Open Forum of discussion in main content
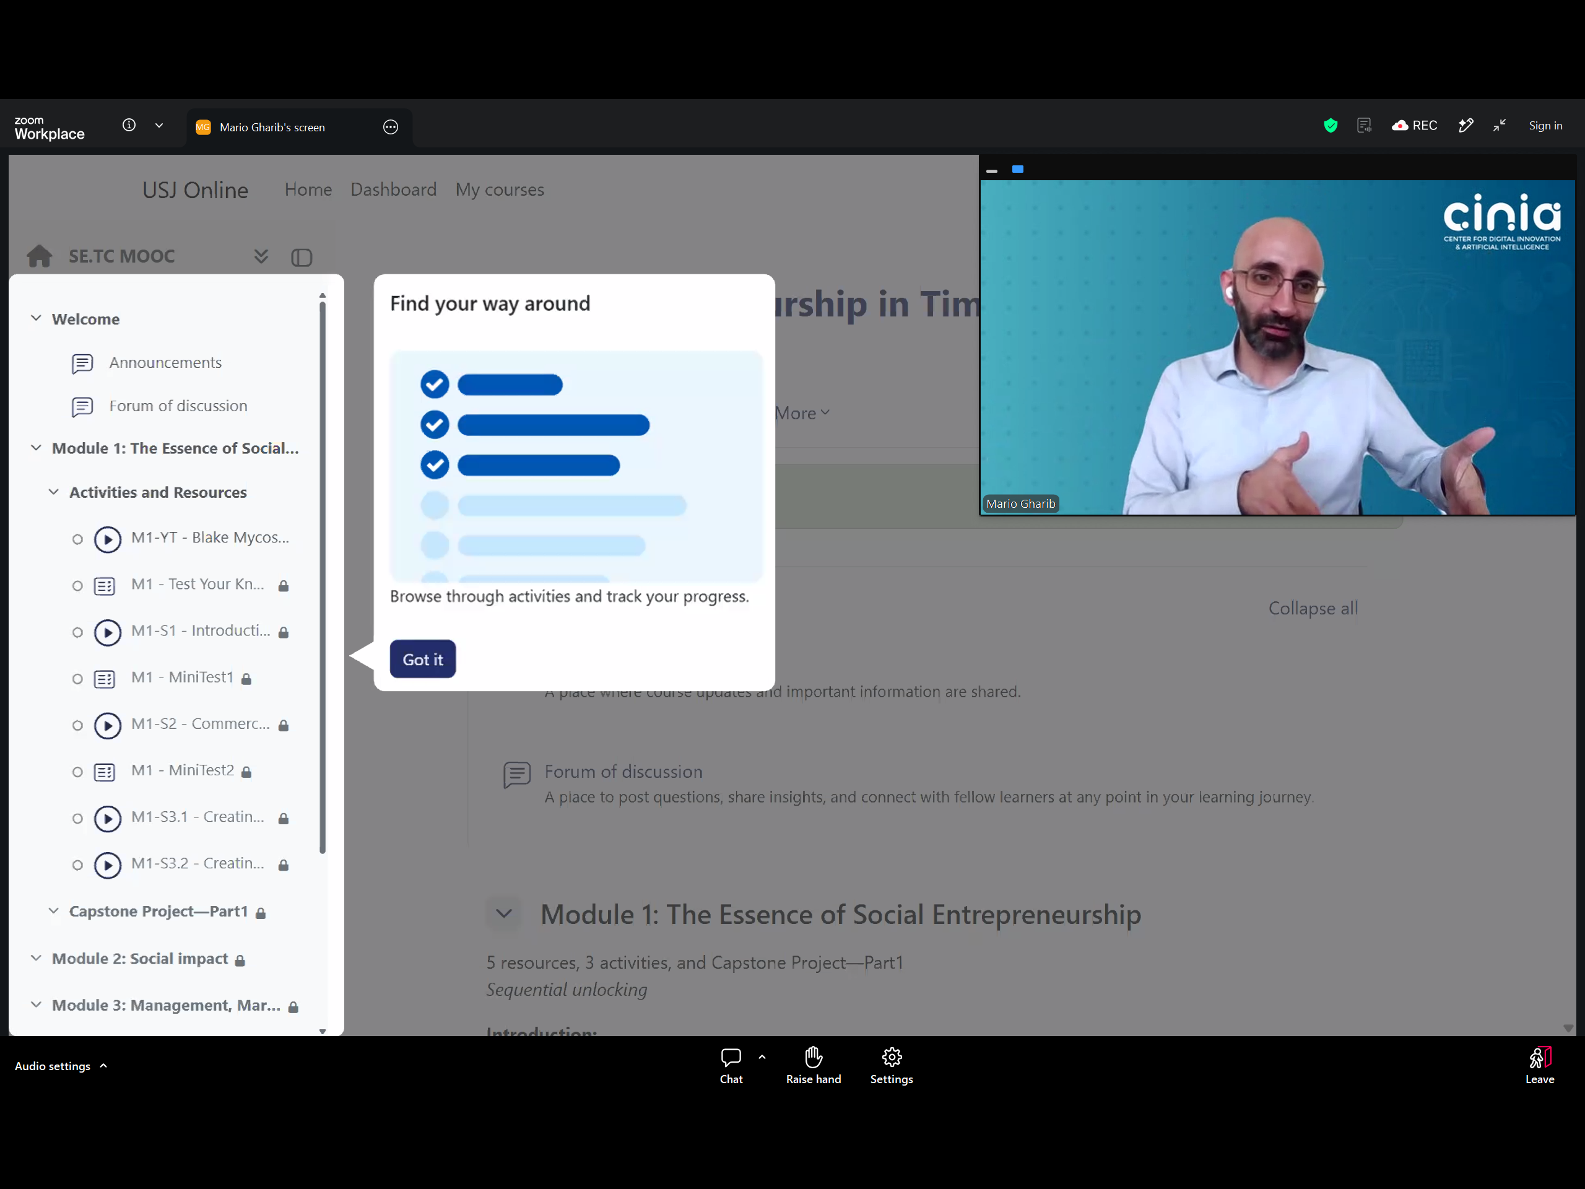1585x1189 pixels. click(x=623, y=771)
